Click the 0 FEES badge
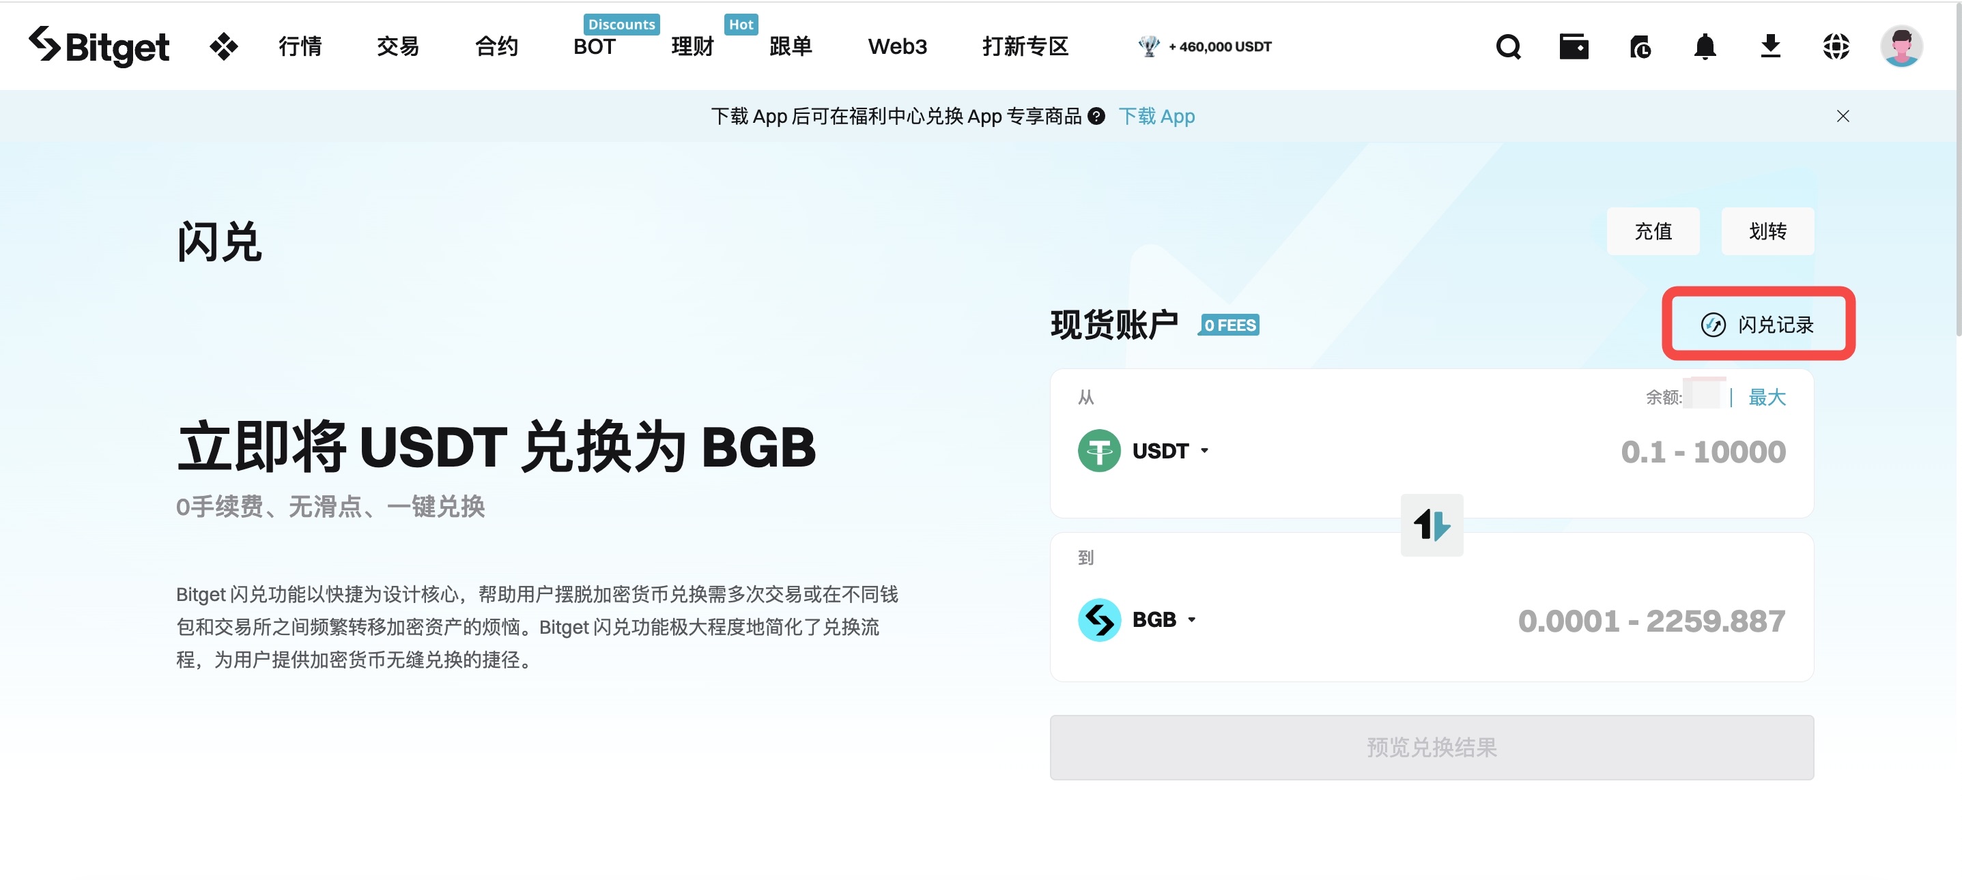 click(x=1229, y=325)
